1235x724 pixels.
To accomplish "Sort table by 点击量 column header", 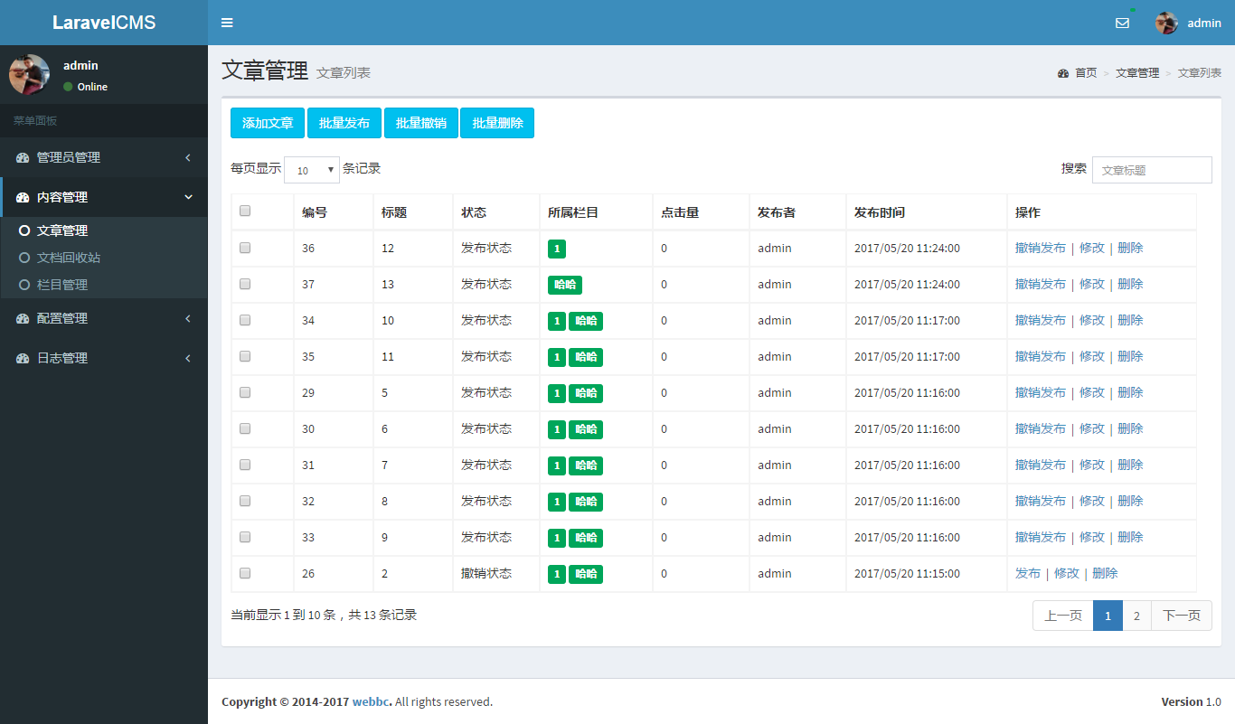I will 702,212.
